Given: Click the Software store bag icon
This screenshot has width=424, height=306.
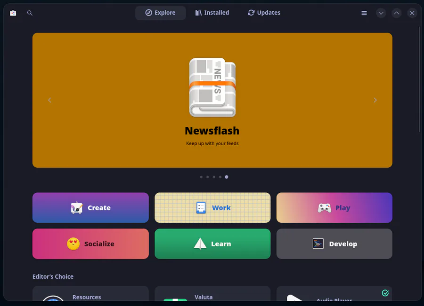Looking at the screenshot, I should [x=13, y=13].
